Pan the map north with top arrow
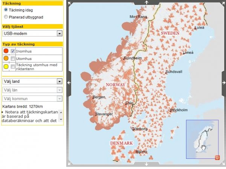226x169 pixels. [x=146, y=2]
